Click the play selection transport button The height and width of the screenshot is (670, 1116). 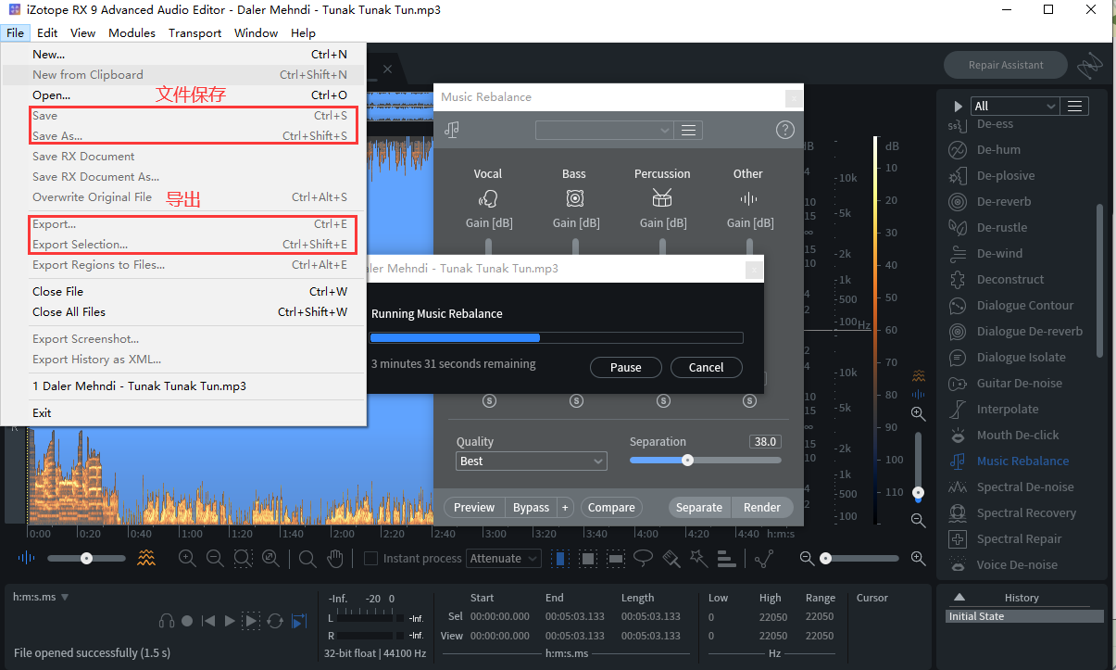coord(252,621)
